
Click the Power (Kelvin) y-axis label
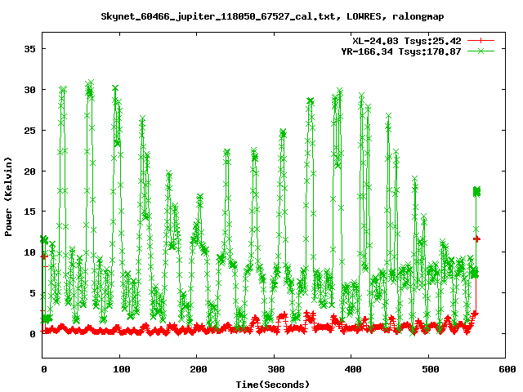click(x=8, y=197)
